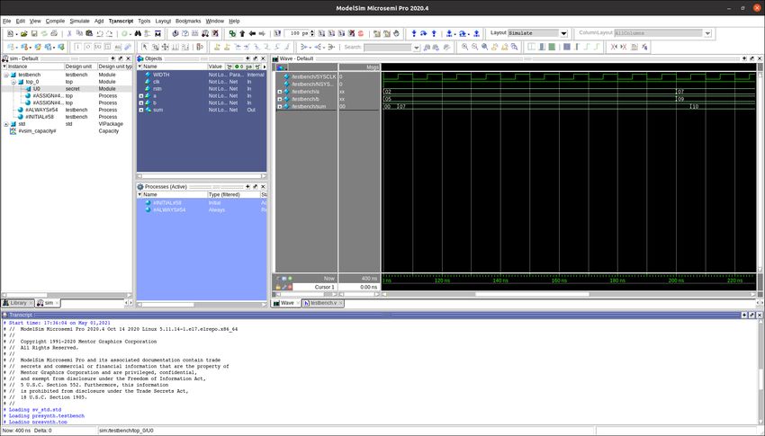
Task: Click Type (filtered) column header
Action: pos(234,194)
